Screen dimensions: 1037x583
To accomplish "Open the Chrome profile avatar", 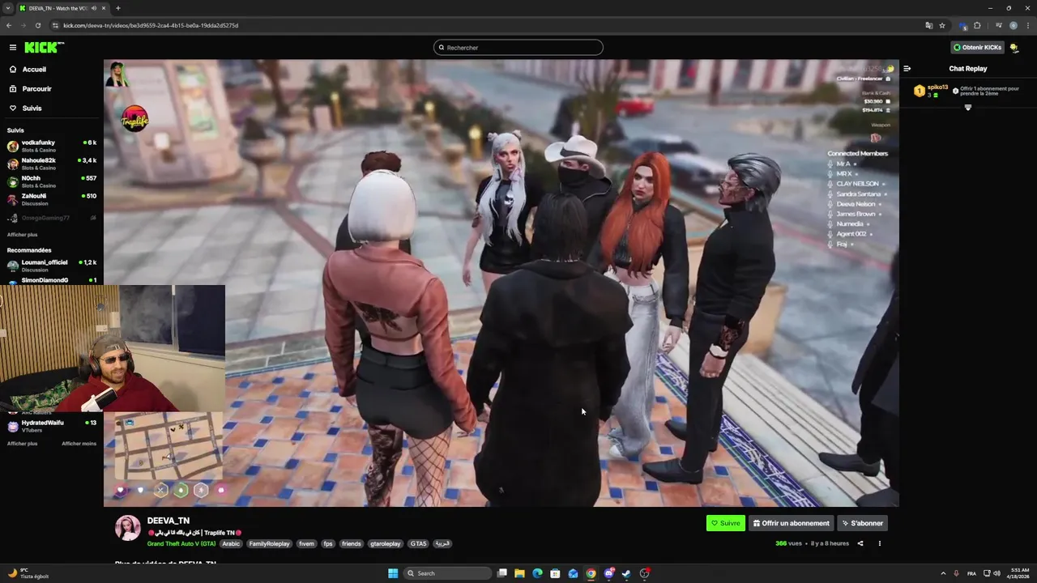I will [1014, 25].
